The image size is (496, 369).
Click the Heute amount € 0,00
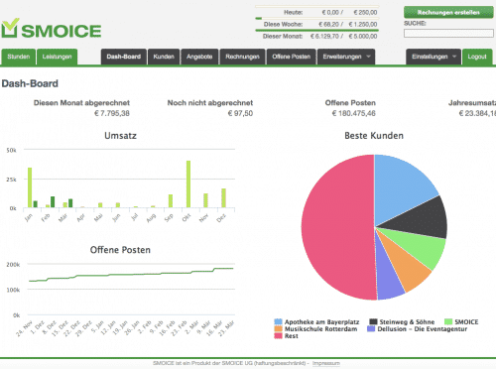(x=330, y=13)
